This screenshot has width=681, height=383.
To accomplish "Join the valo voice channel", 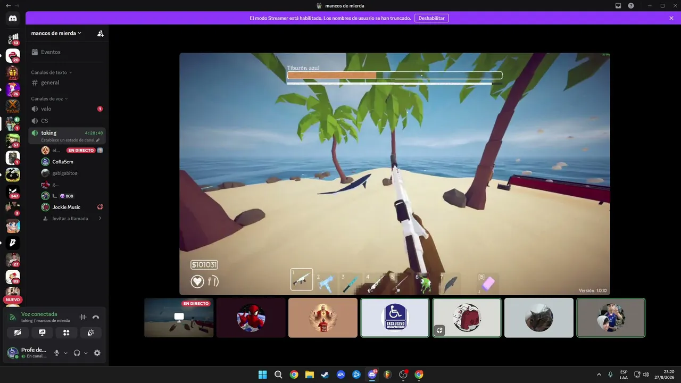I will click(67, 109).
